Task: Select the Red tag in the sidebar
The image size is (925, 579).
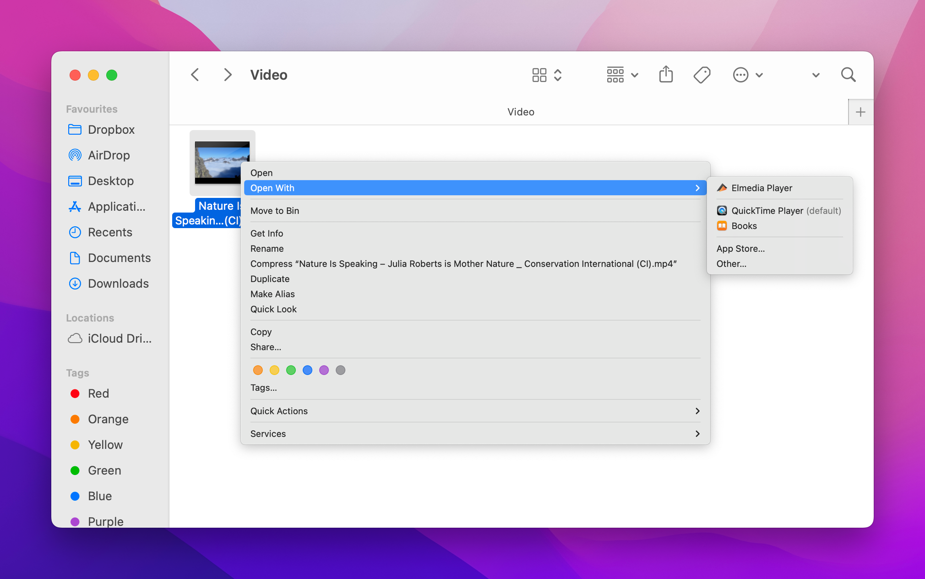Action: (x=98, y=393)
